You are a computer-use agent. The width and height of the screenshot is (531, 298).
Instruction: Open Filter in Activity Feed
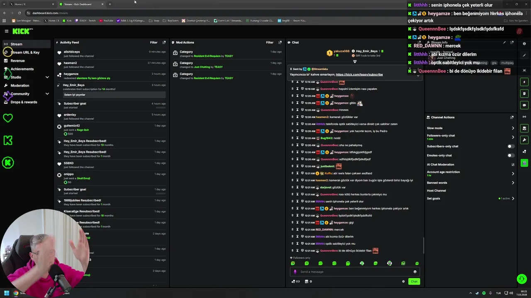coord(153,42)
